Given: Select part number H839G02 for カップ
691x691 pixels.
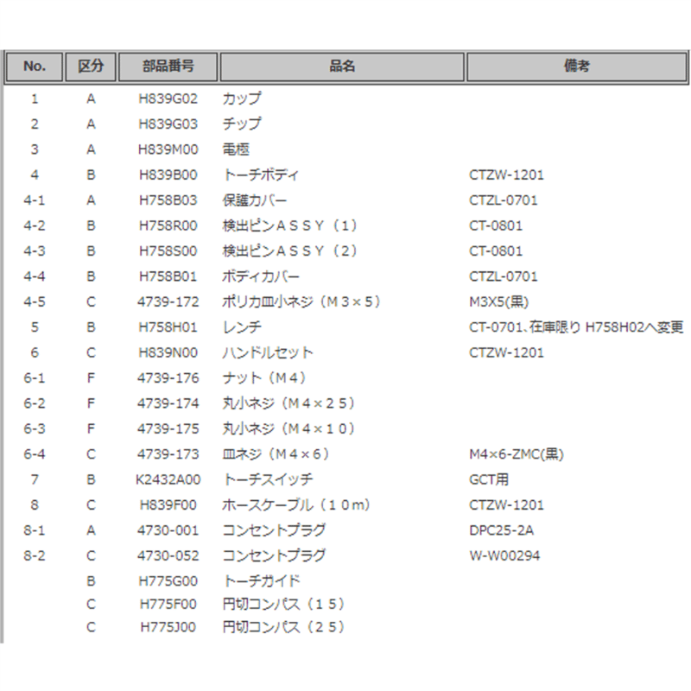Looking at the screenshot, I should pos(168,98).
